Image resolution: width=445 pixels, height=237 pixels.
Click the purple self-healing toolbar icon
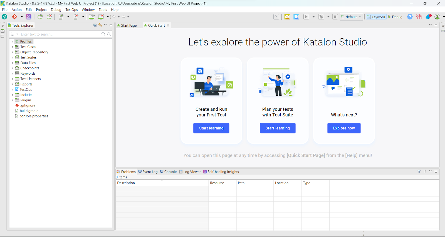[x=28, y=17]
